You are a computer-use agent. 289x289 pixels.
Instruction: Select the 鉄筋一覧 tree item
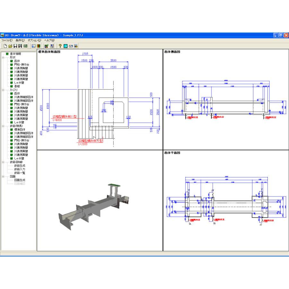(20, 173)
